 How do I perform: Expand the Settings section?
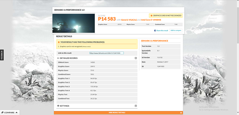[136, 106]
